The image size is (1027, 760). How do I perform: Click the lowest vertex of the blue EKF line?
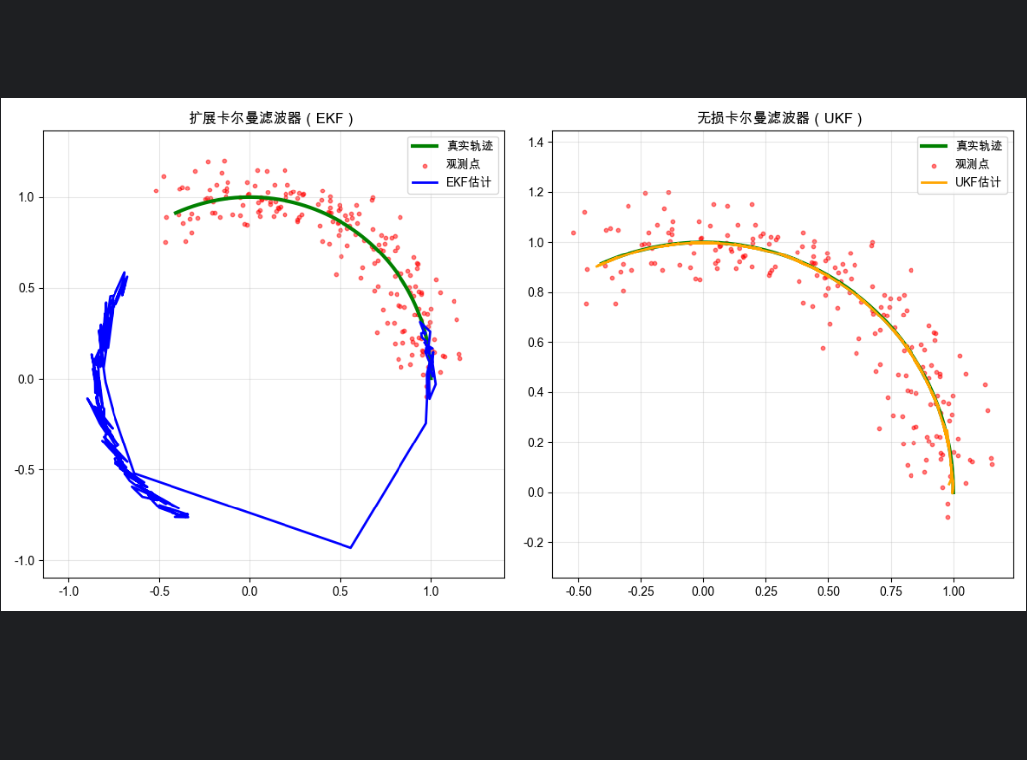[351, 548]
